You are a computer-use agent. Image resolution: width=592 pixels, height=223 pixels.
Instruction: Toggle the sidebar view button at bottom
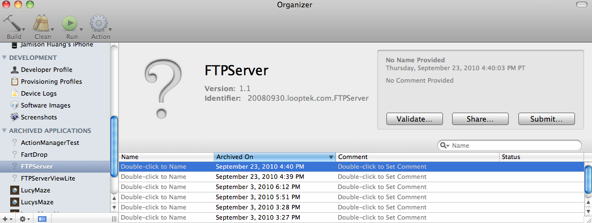tap(42, 219)
